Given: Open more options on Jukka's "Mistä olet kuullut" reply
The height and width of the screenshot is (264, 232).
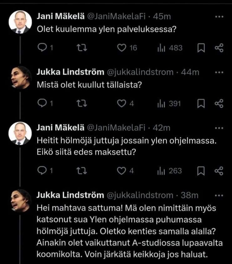Looking at the screenshot, I should [x=219, y=72].
